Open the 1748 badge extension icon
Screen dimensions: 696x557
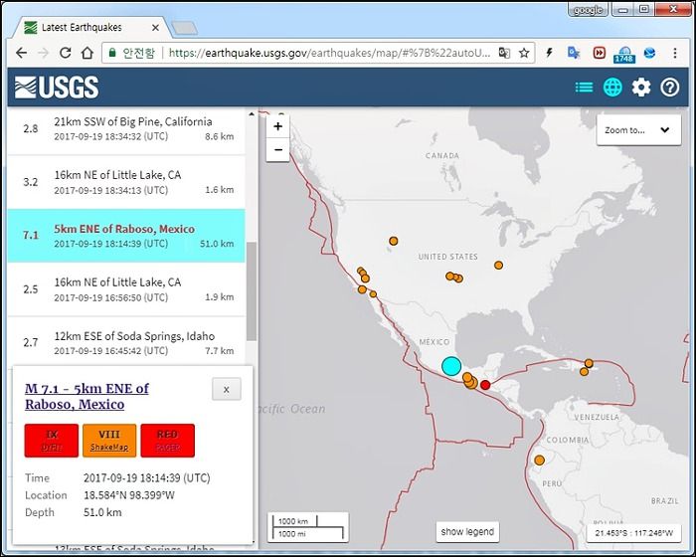pos(624,54)
